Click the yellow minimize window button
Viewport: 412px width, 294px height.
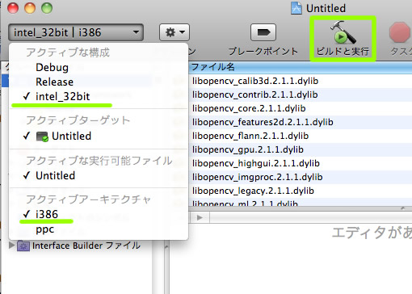pos(30,8)
